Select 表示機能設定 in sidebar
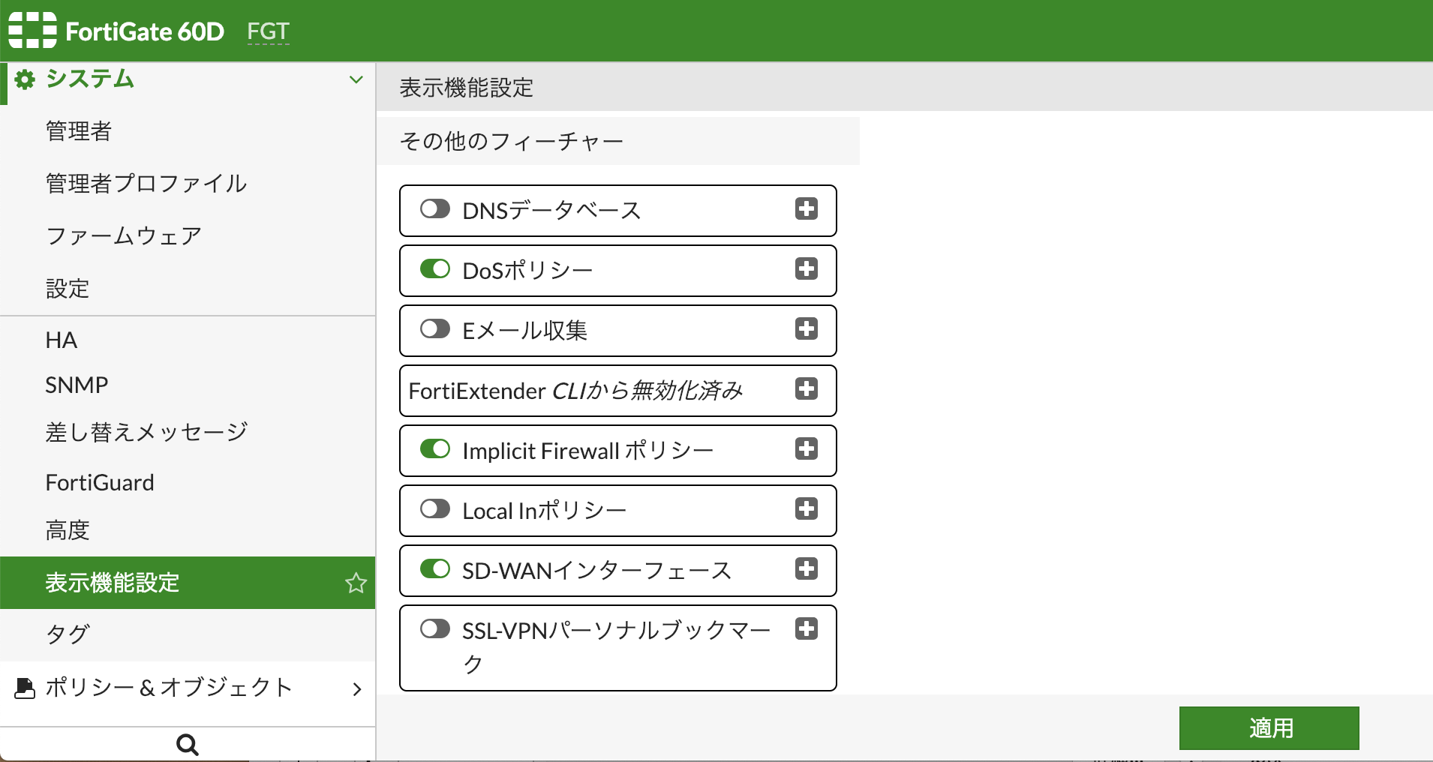Screen dimensions: 1433x762 [188, 583]
